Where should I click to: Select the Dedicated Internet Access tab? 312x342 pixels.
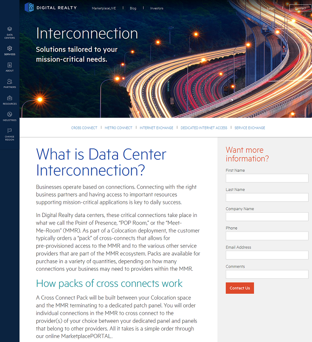(x=204, y=128)
